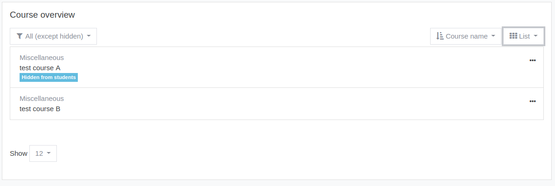Open test course B link
Viewport: 555px width, 186px height.
tap(40, 109)
